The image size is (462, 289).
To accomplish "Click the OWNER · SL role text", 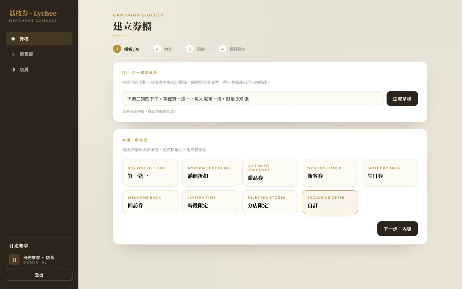I will 35,262.
